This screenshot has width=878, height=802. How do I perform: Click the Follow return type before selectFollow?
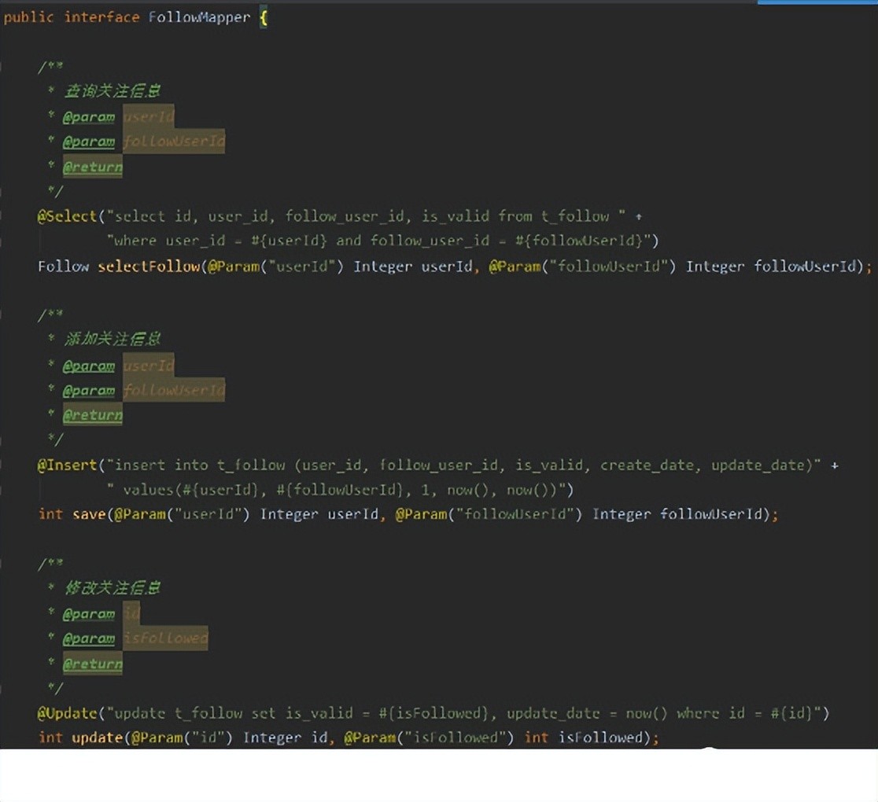coord(63,267)
